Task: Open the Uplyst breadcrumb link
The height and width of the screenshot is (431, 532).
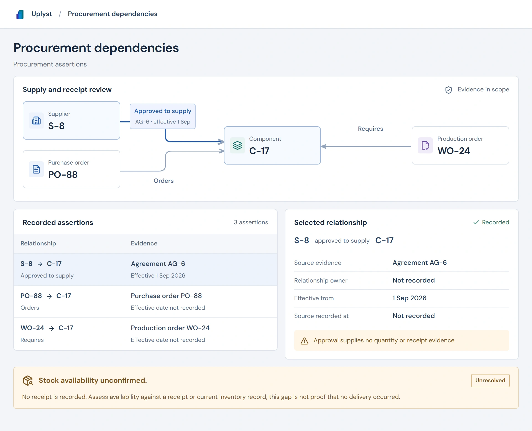Action: (x=42, y=14)
